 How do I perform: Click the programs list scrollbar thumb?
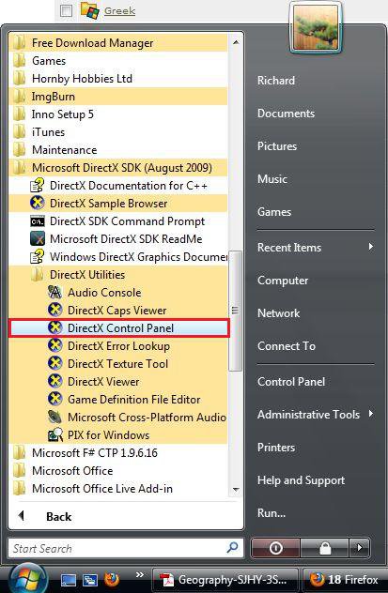click(236, 311)
